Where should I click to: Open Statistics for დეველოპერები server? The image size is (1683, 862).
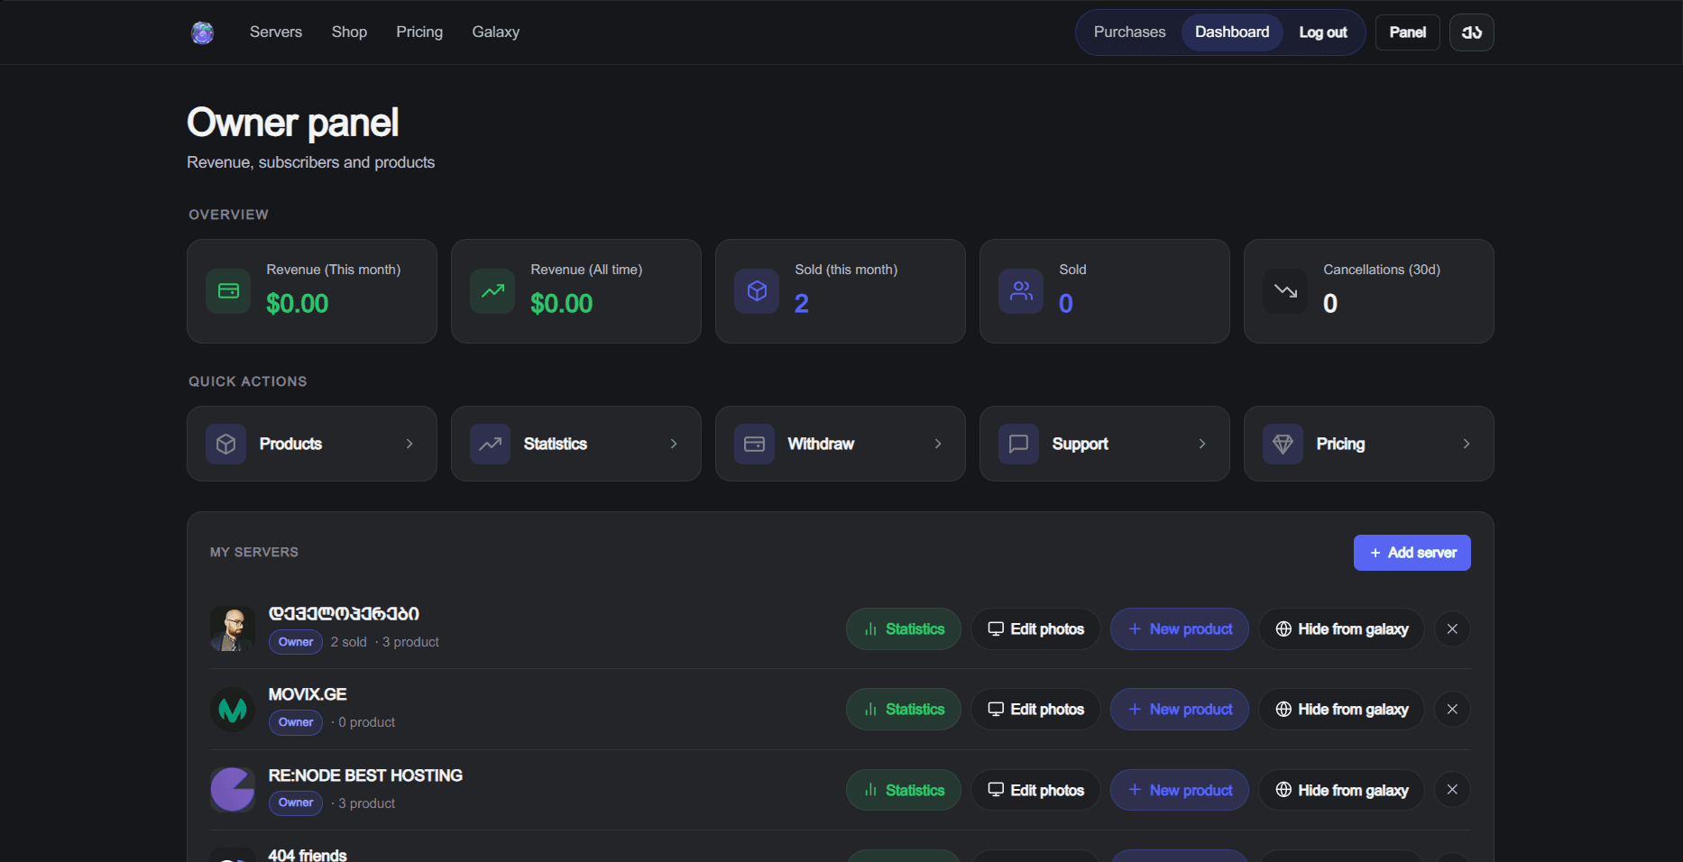click(904, 629)
